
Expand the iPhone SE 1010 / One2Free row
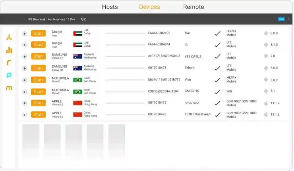point(25,115)
